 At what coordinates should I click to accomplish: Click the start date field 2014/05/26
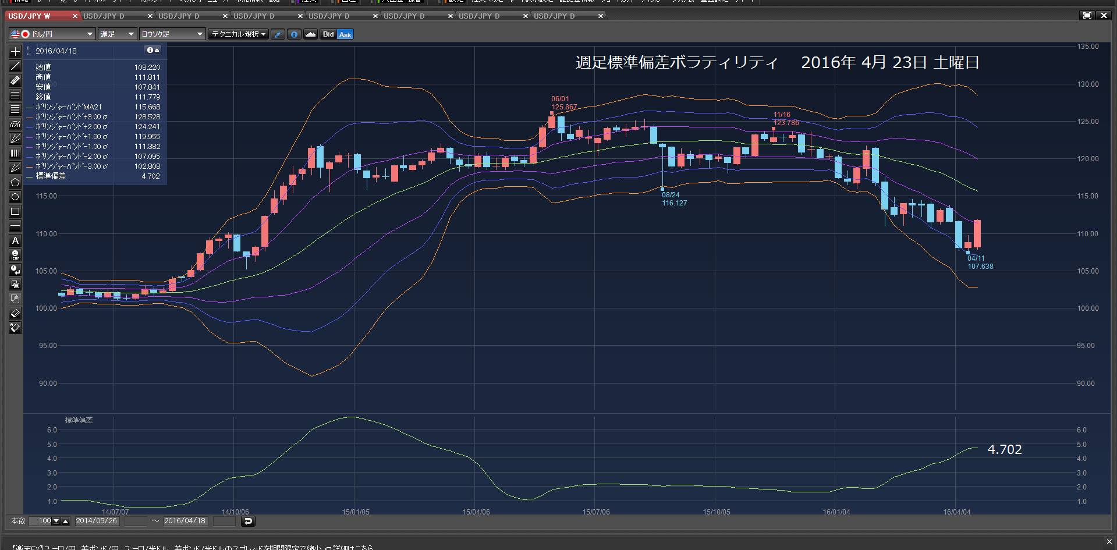[x=97, y=521]
